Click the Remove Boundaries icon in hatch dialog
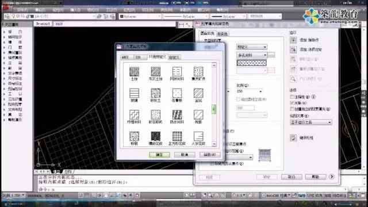The image size is (368, 207). (x=293, y=59)
